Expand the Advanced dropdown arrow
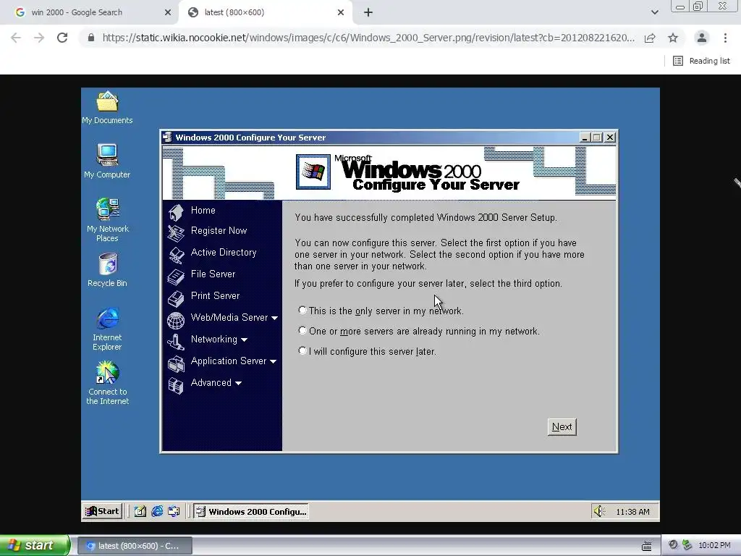This screenshot has width=741, height=556. [239, 384]
